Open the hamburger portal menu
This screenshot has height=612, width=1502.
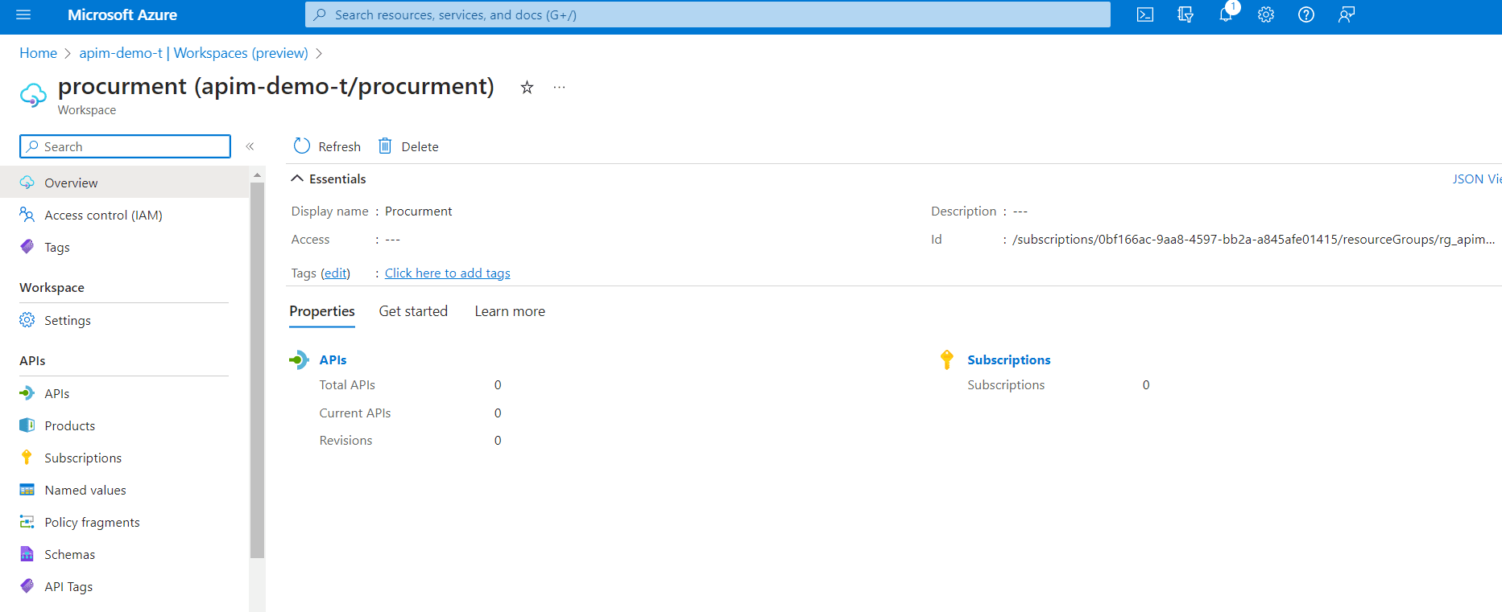(x=23, y=14)
